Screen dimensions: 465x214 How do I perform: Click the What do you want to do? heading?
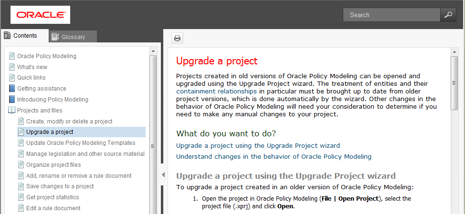[226, 133]
